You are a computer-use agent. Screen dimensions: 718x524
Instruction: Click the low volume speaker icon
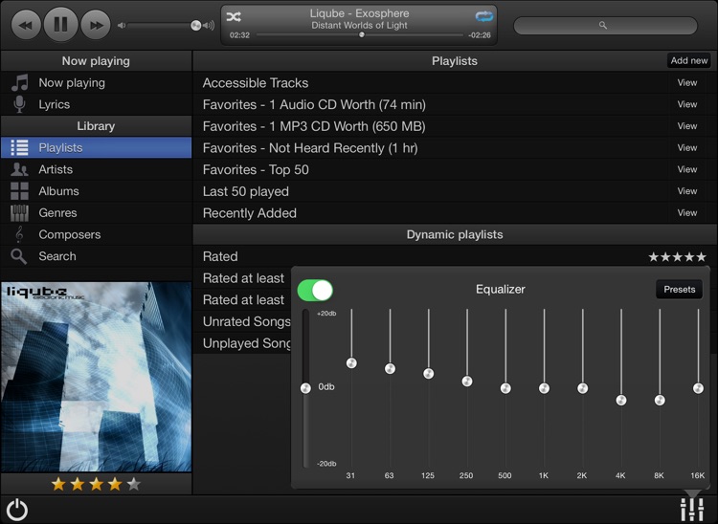(x=122, y=26)
